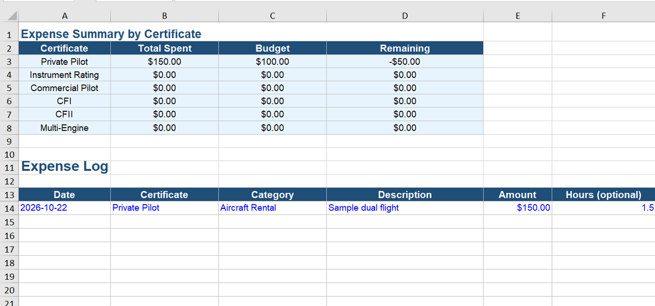This screenshot has width=655, height=306.
Task: Select column A header
Action: (x=64, y=16)
